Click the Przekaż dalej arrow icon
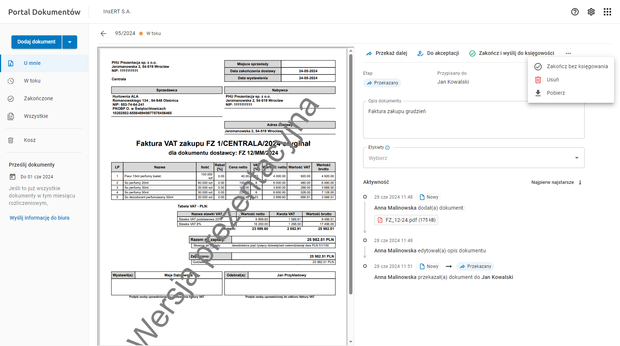 pyautogui.click(x=369, y=53)
